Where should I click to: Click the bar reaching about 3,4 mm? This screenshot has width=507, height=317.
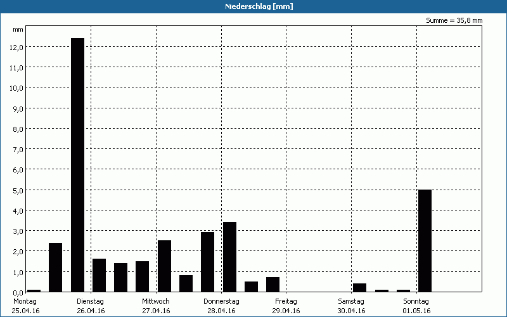pyautogui.click(x=229, y=257)
